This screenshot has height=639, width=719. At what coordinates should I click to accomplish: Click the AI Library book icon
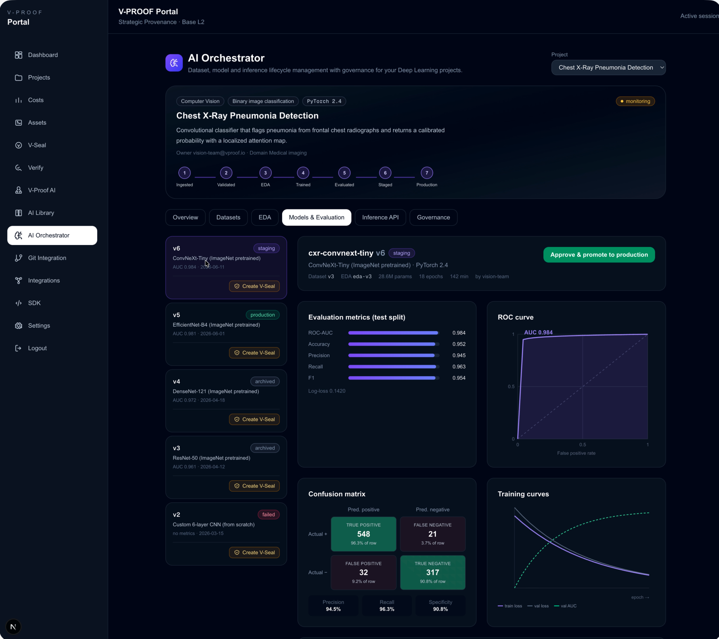click(19, 213)
